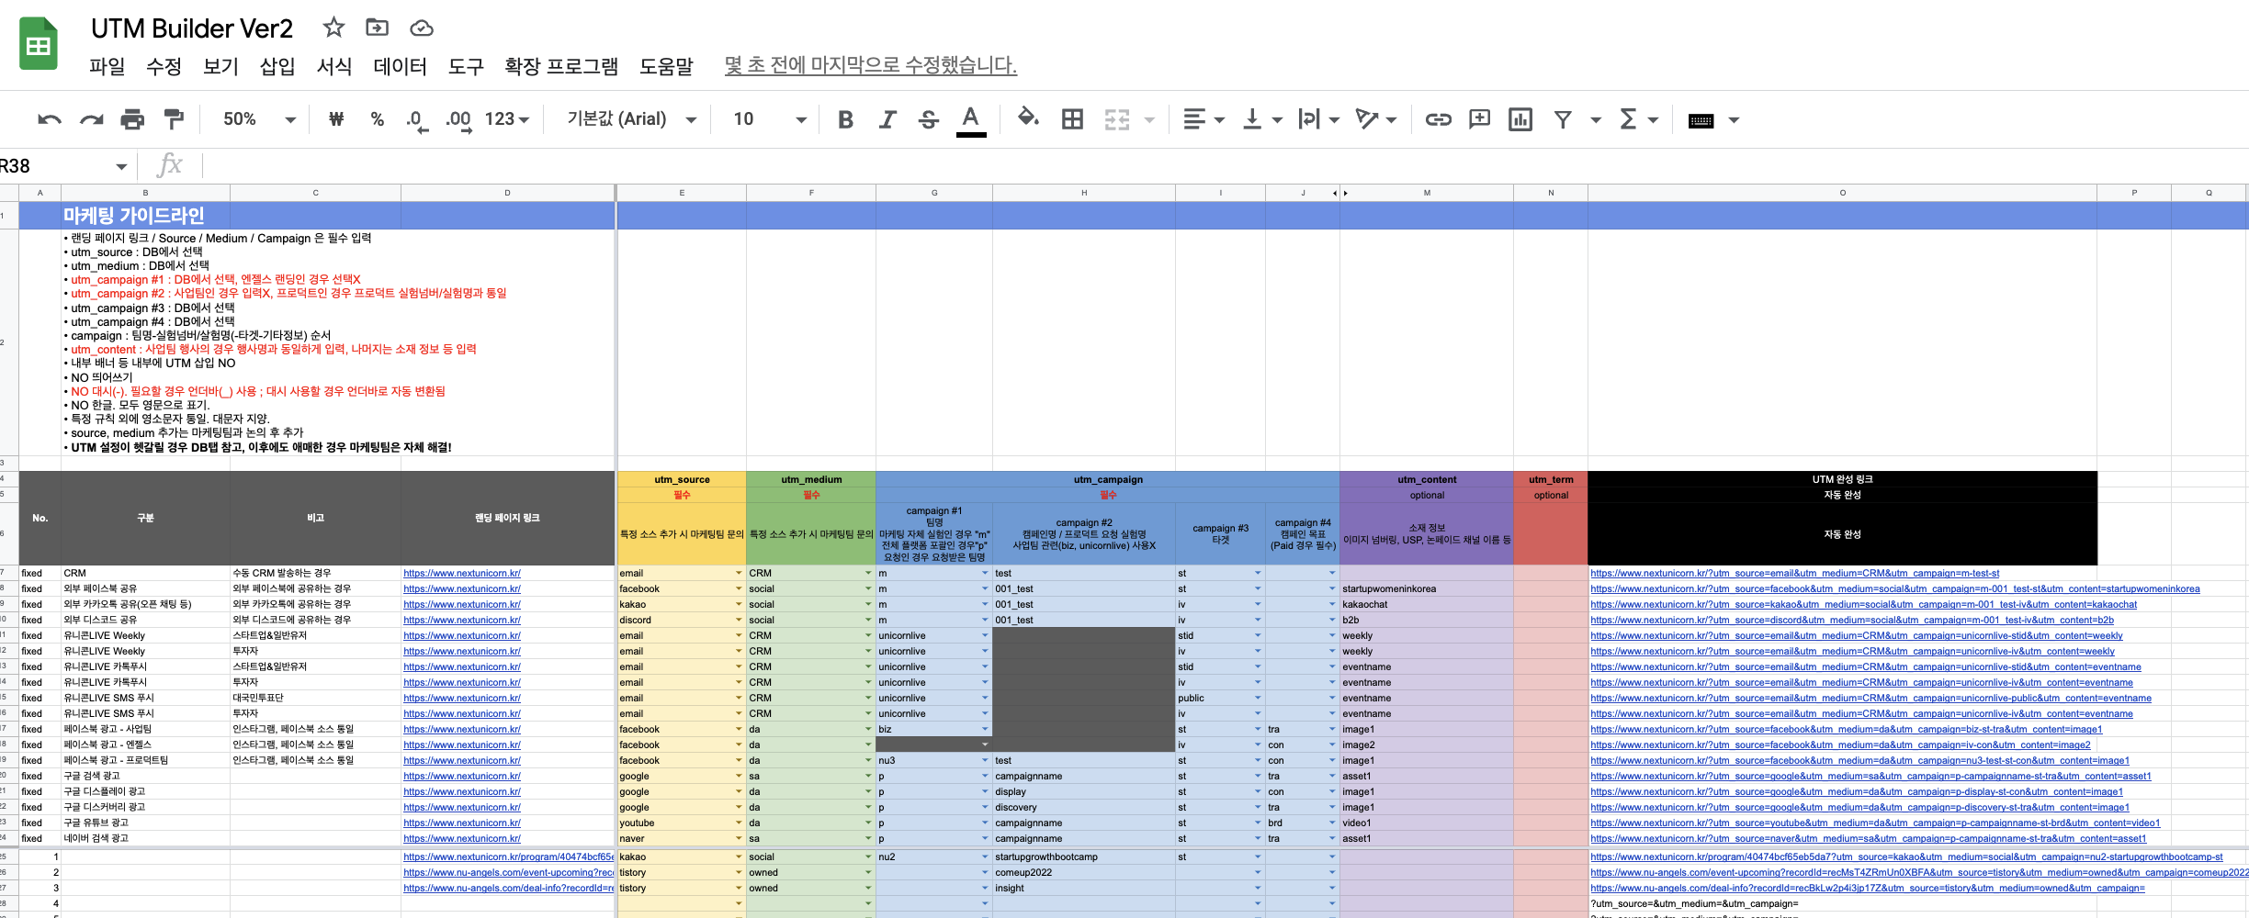Star the UTM Builder Ver2 spreadsheet
Image resolution: width=2249 pixels, height=918 pixels.
333,28
